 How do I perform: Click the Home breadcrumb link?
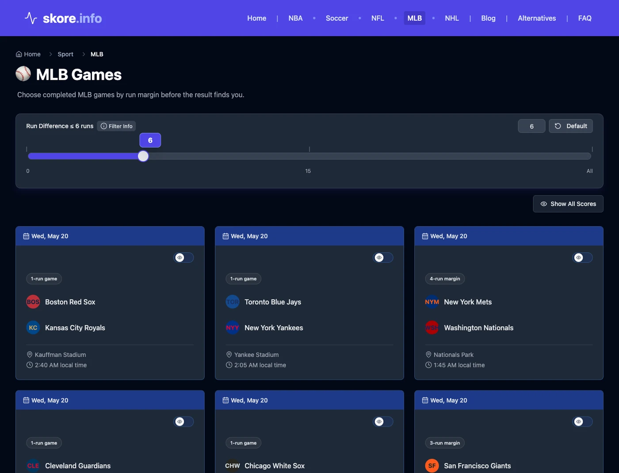pyautogui.click(x=28, y=54)
